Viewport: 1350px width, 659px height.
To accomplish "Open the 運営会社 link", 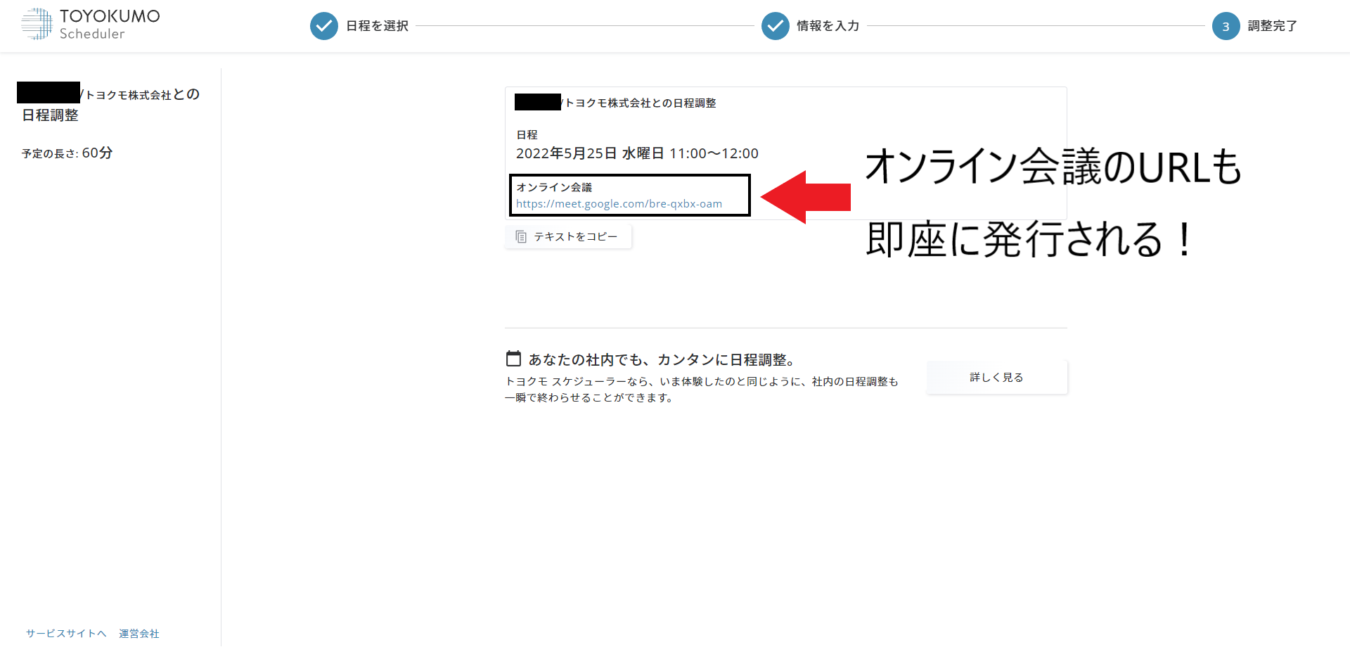I will (x=139, y=633).
